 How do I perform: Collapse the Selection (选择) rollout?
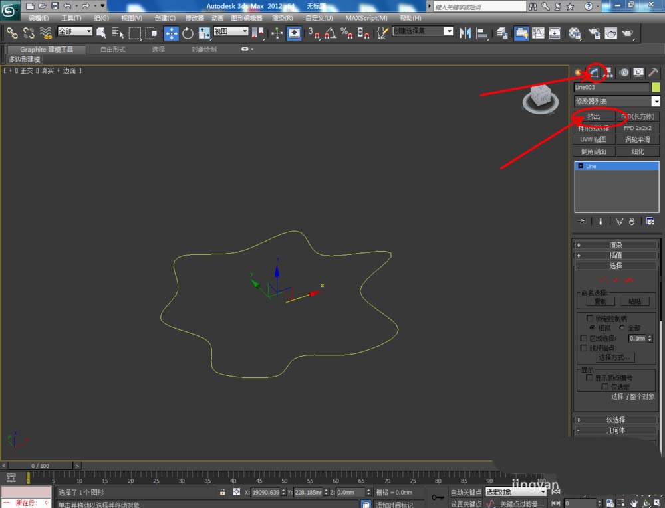pyautogui.click(x=615, y=266)
